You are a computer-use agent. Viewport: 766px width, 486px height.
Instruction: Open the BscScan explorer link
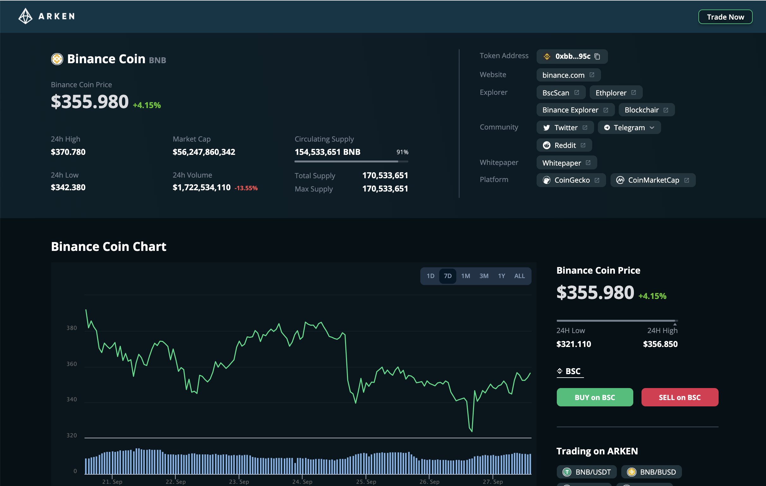click(x=561, y=93)
